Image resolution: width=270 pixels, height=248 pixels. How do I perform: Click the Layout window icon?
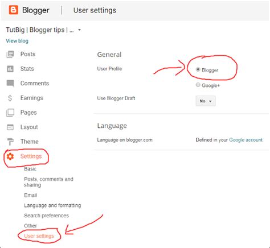click(x=10, y=127)
